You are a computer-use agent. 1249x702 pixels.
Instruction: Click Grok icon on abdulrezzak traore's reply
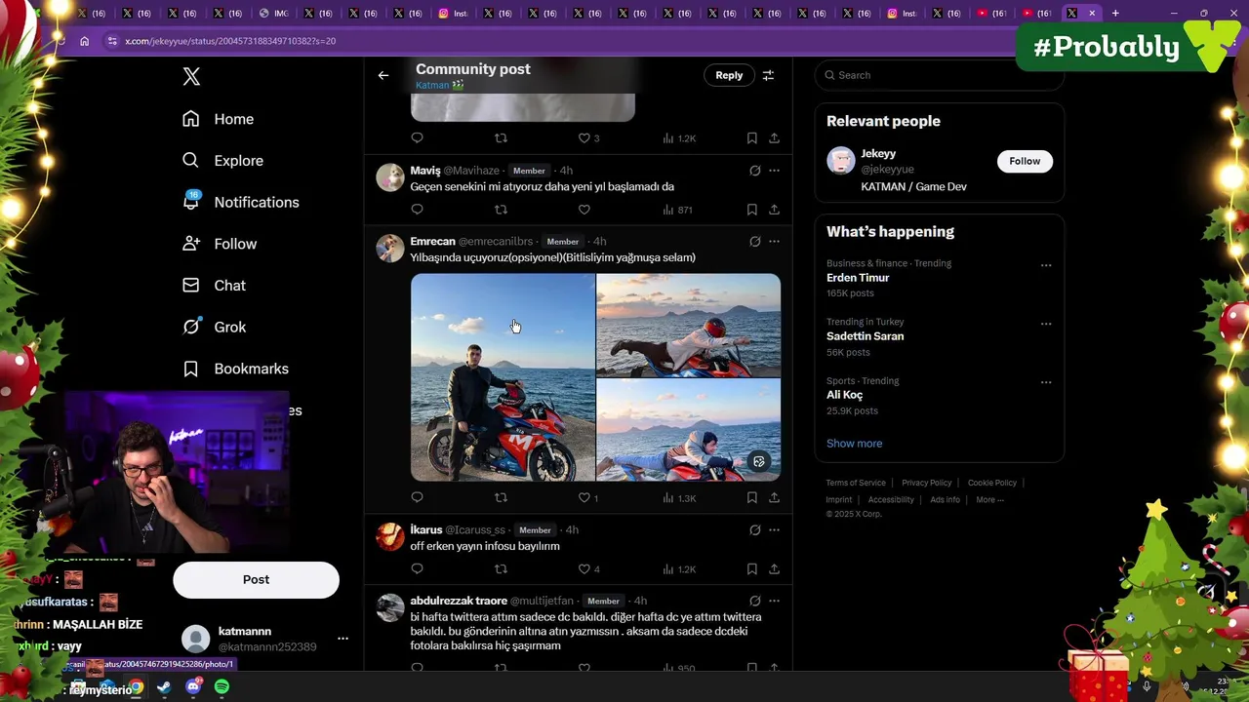click(x=754, y=602)
